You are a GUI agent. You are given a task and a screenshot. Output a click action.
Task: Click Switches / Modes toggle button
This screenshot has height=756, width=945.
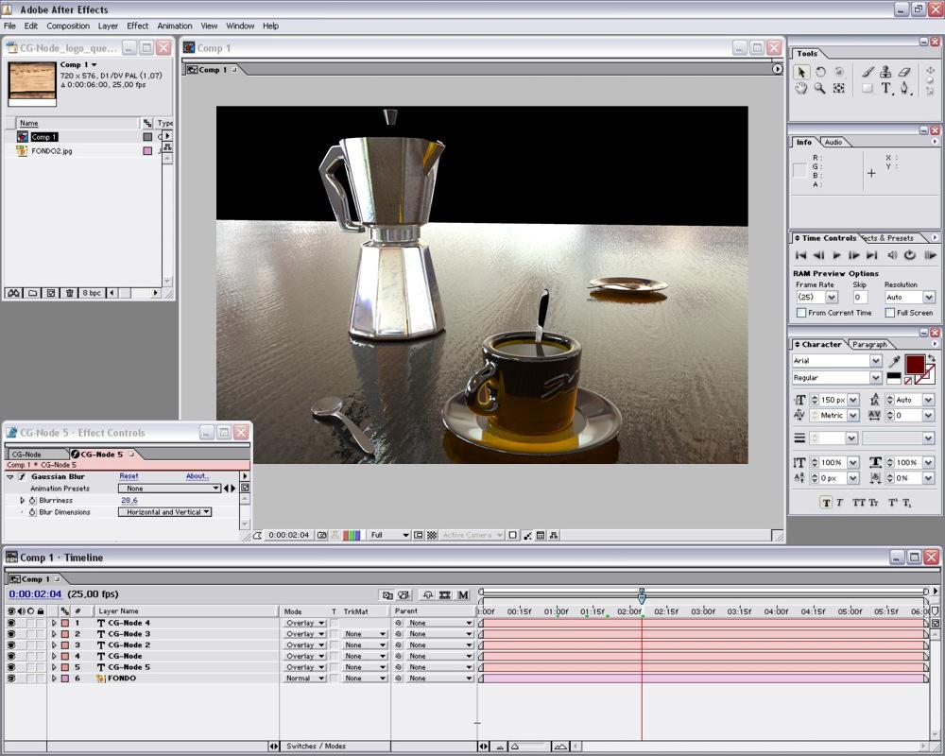click(316, 747)
